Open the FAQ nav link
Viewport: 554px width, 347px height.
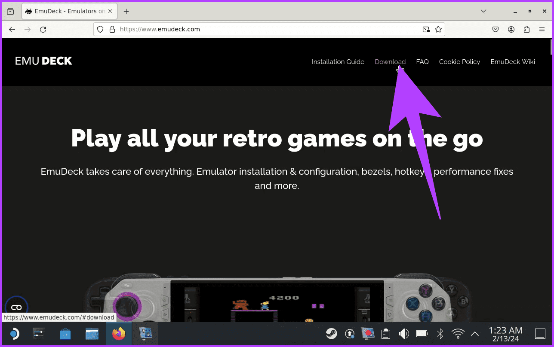tap(422, 62)
